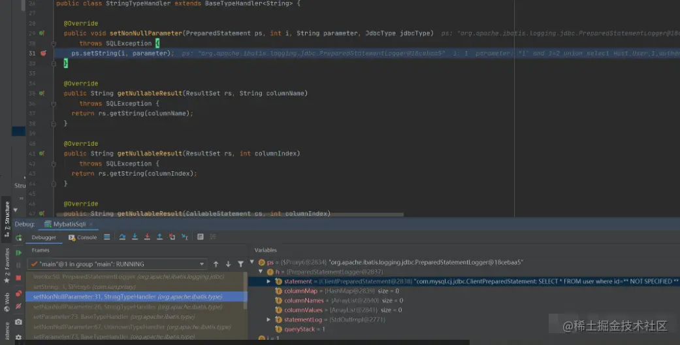Viewport: 680px width, 345px height.
Task: Select frame setNonNullParameter:26, StringTypeHandler
Action: [136, 307]
